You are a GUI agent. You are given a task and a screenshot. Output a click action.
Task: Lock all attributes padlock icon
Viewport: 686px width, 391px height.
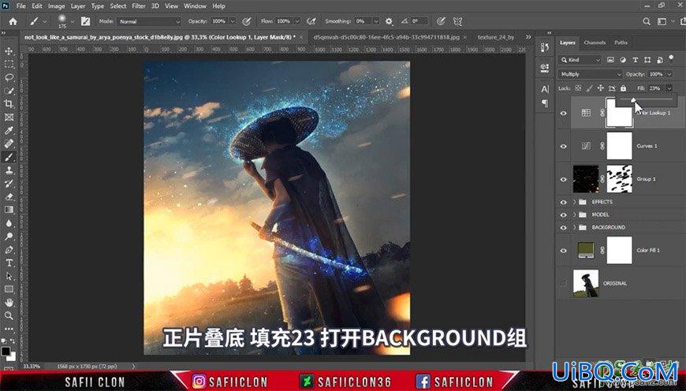[624, 88]
